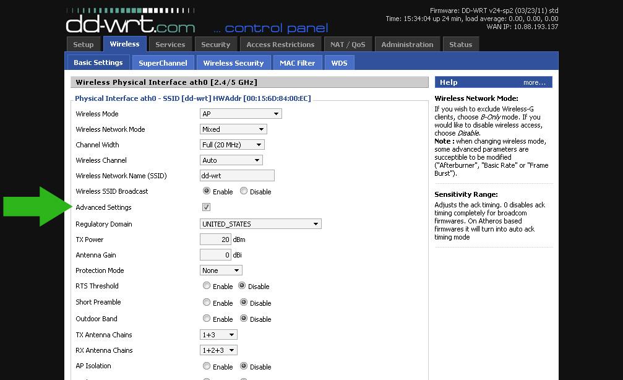Enable Outdoor Band
Screen dimensions: 623x380
(x=207, y=318)
